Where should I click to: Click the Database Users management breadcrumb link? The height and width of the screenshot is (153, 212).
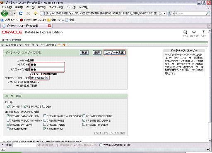(37, 45)
